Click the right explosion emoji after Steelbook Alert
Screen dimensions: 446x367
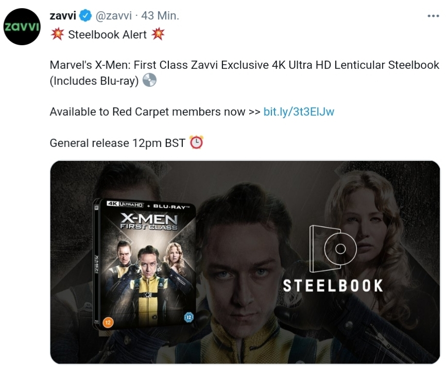(x=158, y=34)
